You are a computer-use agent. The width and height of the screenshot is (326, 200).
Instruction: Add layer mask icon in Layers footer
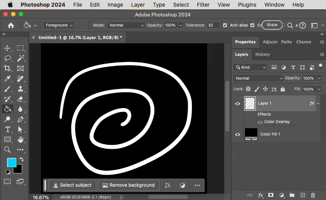point(271,195)
